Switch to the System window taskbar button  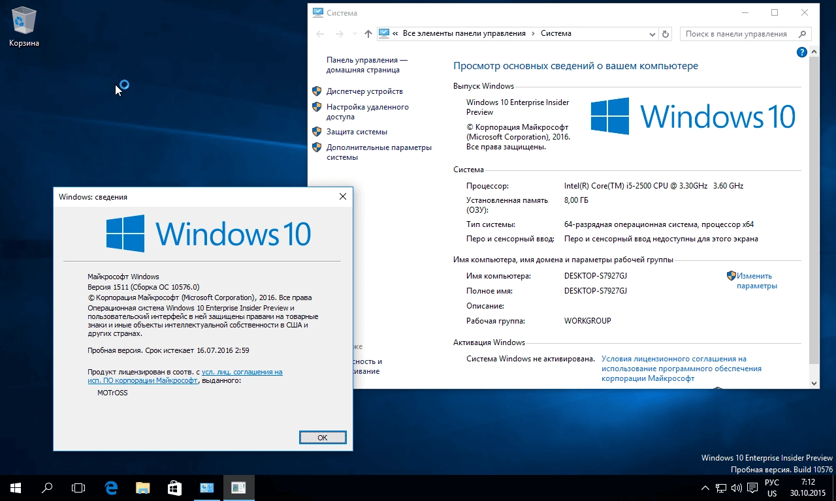click(x=207, y=487)
